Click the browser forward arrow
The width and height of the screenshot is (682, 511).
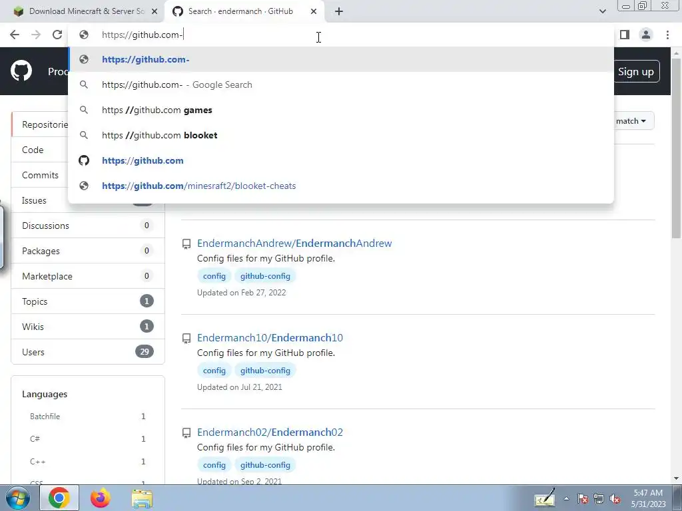(36, 35)
